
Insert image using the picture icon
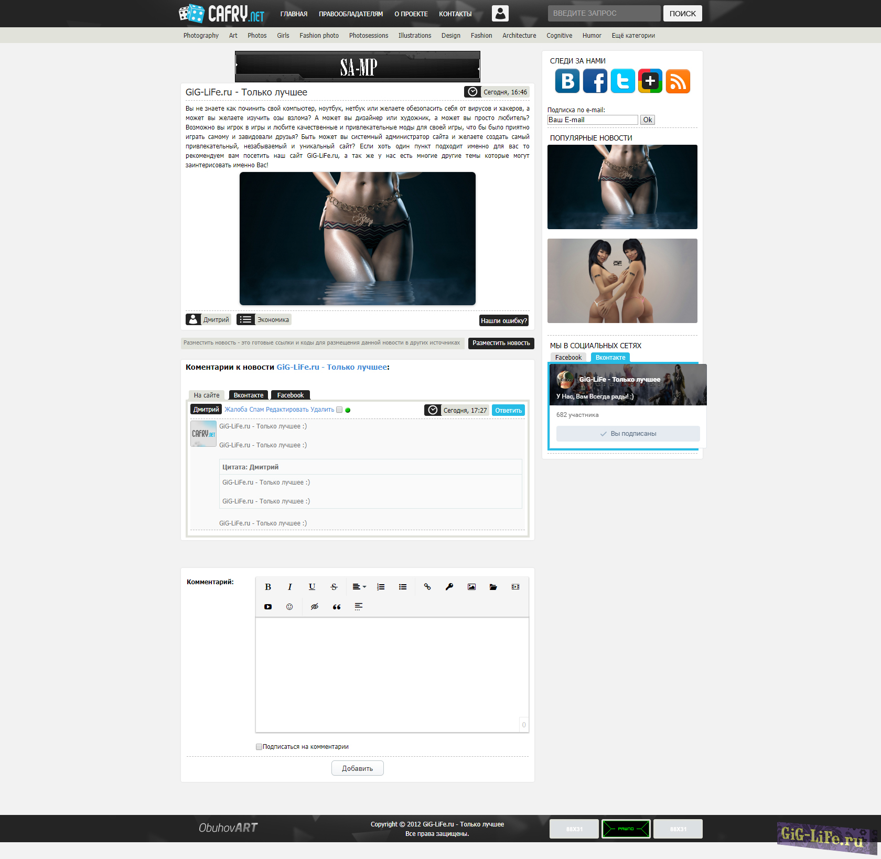point(471,587)
